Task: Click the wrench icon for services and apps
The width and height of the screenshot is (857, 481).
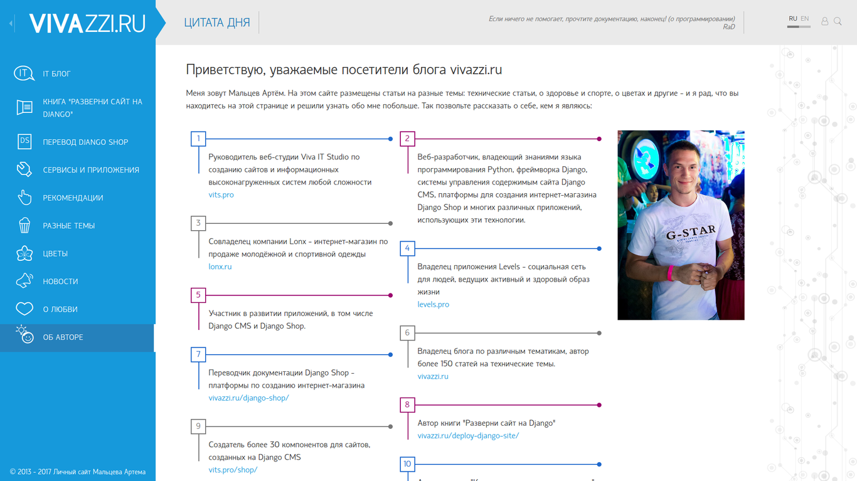Action: tap(24, 170)
